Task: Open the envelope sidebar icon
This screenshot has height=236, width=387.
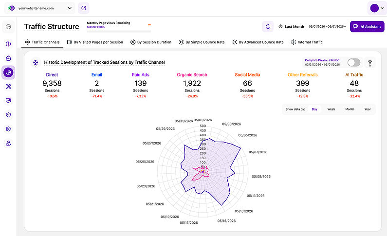Action: pyautogui.click(x=8, y=58)
